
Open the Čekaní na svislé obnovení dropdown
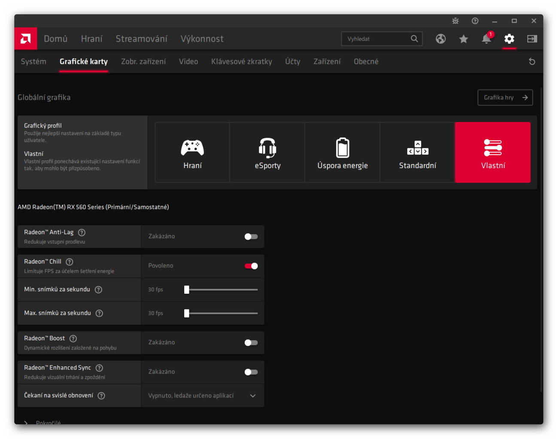click(203, 396)
